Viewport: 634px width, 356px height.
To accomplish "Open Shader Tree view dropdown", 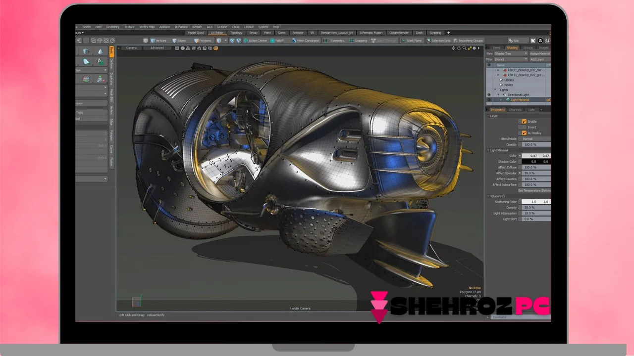I will click(511, 53).
